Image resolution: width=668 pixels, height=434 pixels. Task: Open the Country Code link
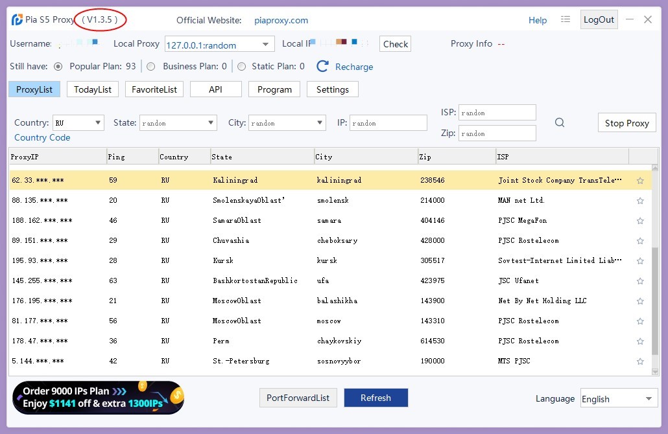point(42,137)
